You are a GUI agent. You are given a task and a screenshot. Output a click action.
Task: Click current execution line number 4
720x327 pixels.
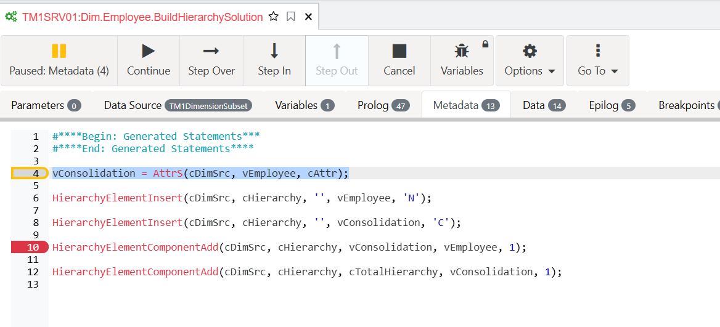pyautogui.click(x=30, y=174)
